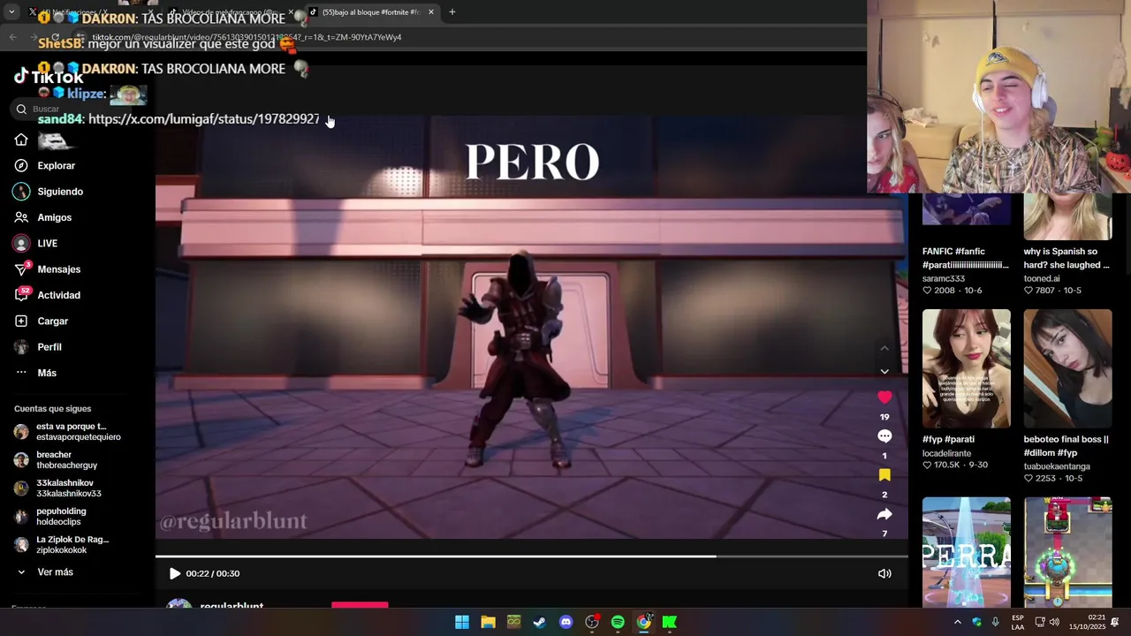
Task: Go to the TikTok home feed icon
Action: (21, 140)
